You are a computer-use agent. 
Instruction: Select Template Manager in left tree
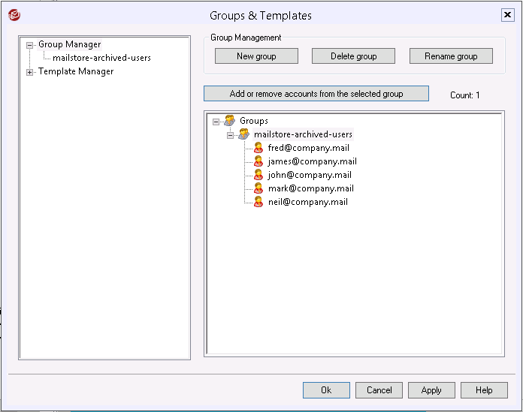(x=76, y=71)
